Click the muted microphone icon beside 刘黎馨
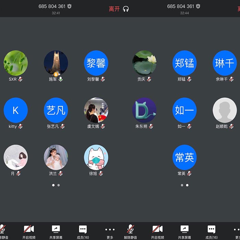The height and width of the screenshot is (240, 240). (x=103, y=79)
